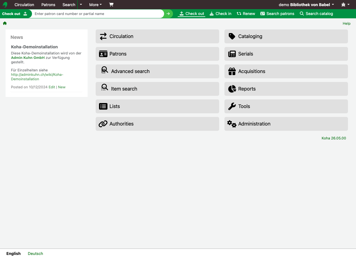Click the Tools wrench icon
Image resolution: width=356 pixels, height=258 pixels.
coord(232,106)
